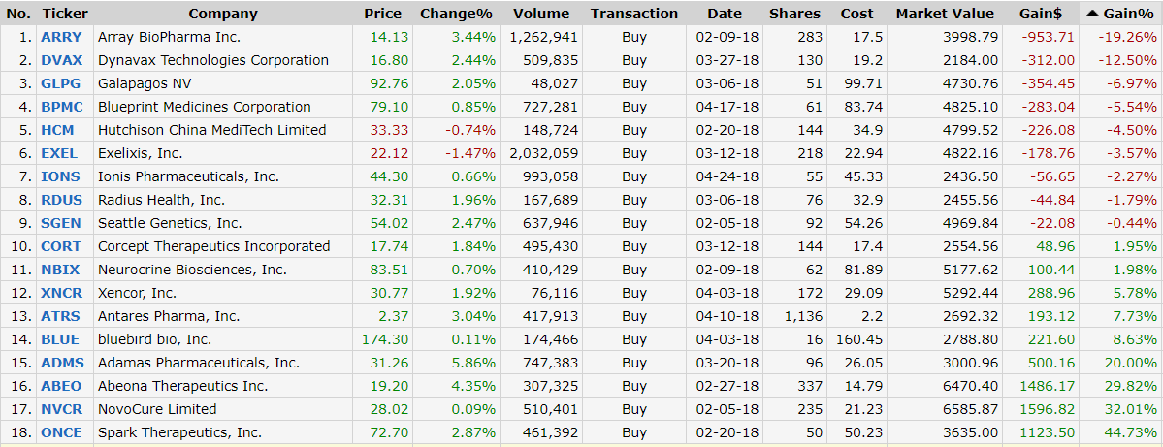Screen dimensions: 1163x447
Task: Sort table by Cost column header
Action: (856, 14)
